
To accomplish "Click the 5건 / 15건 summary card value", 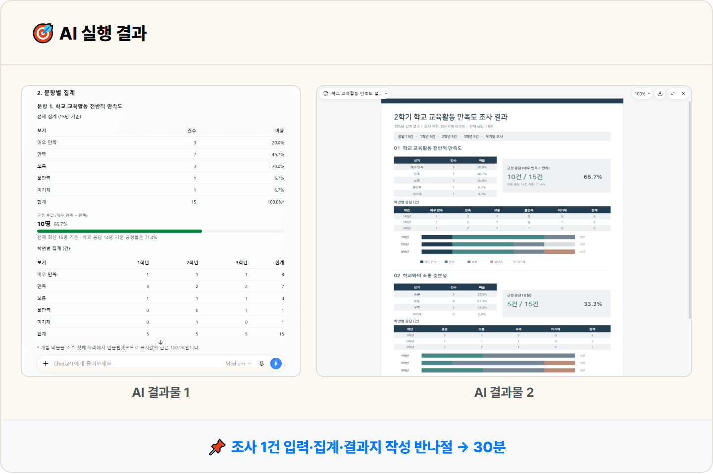I will coord(523,304).
